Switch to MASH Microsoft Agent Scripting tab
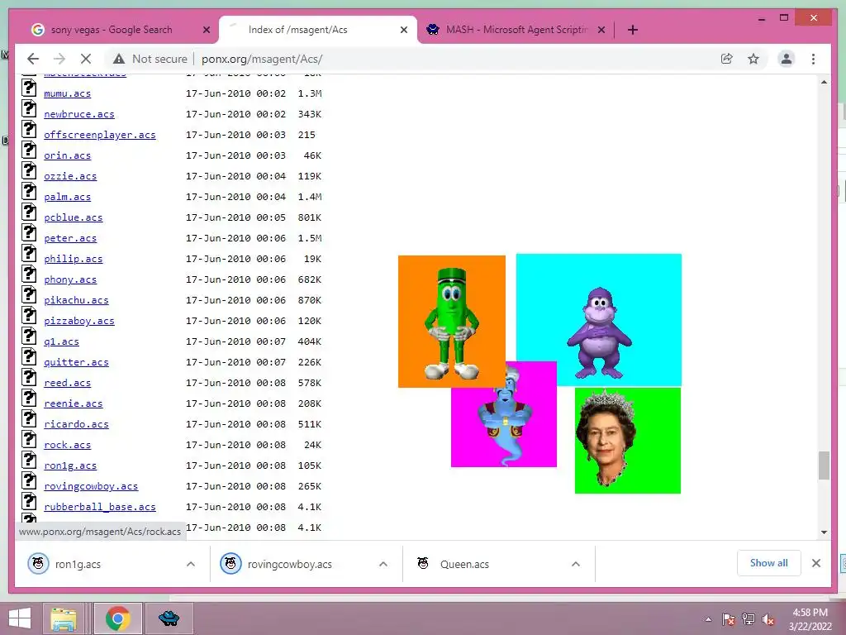 pyautogui.click(x=516, y=30)
